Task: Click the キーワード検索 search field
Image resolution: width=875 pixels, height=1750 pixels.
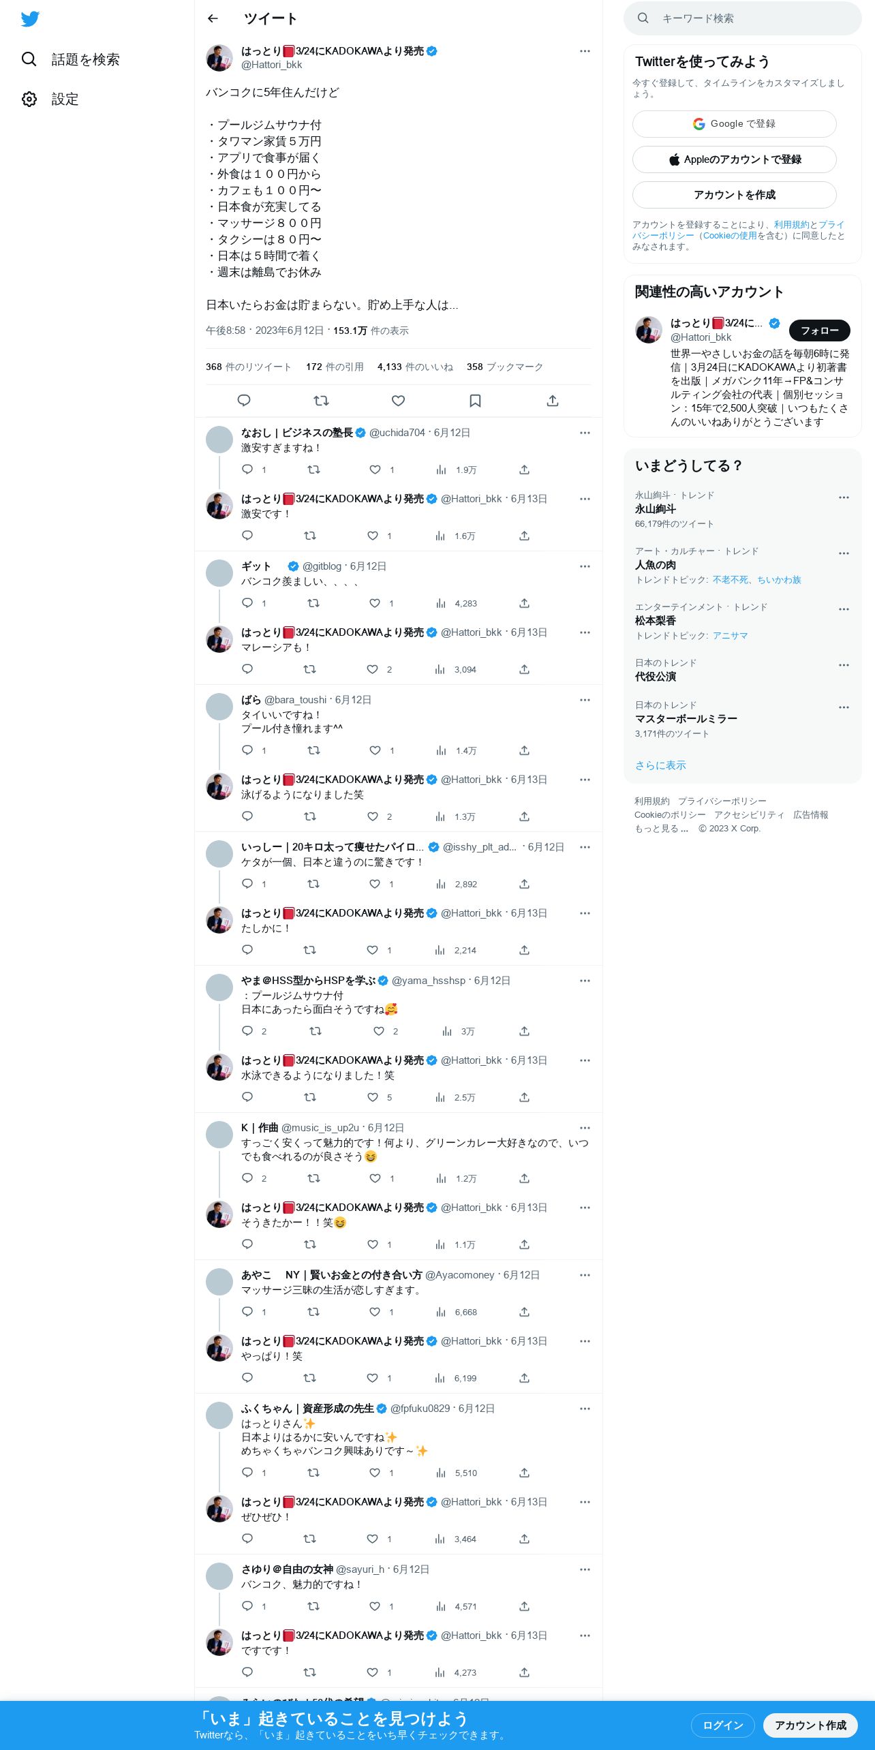Action: click(743, 18)
